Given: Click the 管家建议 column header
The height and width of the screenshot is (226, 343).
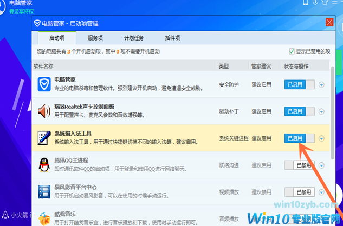Looking at the screenshot, I should click(x=261, y=66).
